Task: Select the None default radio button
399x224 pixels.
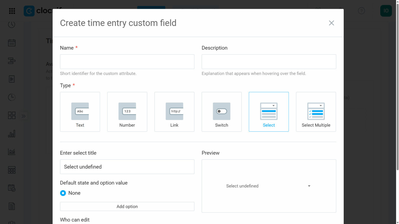Action: [63, 193]
